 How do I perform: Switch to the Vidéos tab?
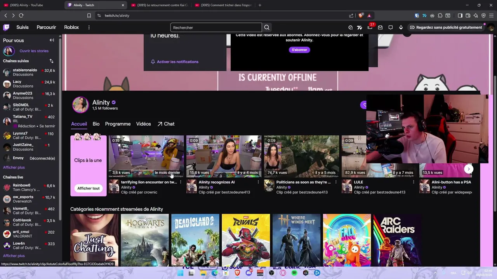click(x=143, y=124)
